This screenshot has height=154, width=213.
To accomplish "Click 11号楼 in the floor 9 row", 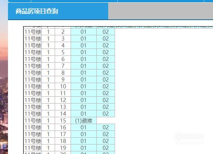I will [x=33, y=80].
